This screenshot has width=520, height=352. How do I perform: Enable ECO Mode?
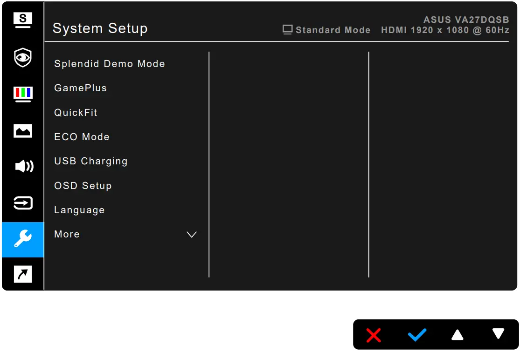[x=82, y=136]
